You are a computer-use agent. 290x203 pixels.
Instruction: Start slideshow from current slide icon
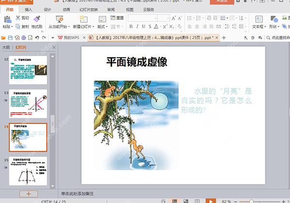(x=59, y=19)
